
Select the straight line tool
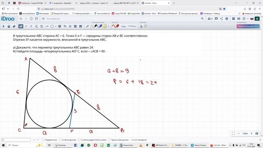click(26, 26)
